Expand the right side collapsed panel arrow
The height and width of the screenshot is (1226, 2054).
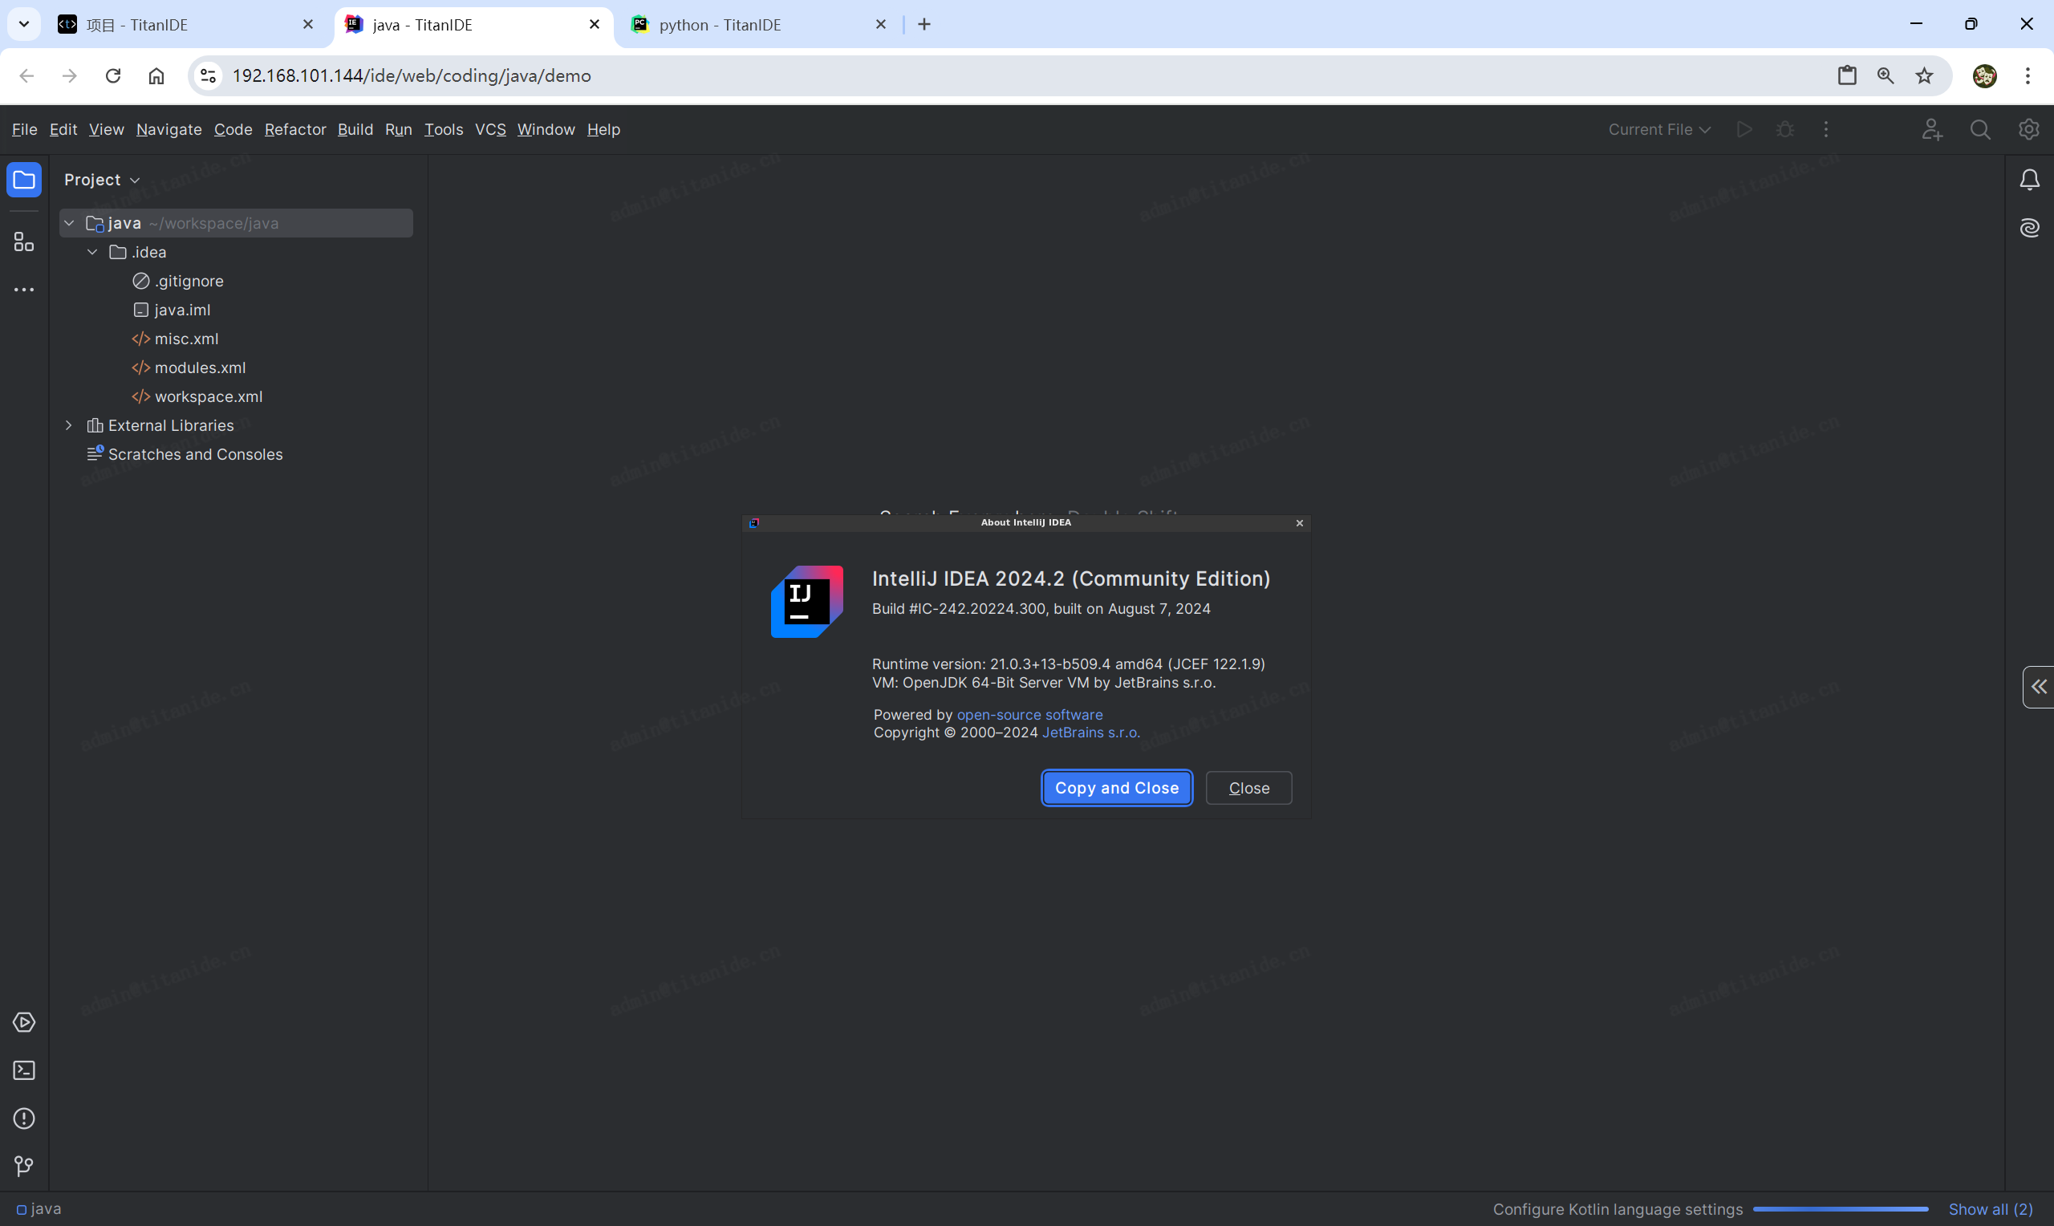pos(2038,687)
